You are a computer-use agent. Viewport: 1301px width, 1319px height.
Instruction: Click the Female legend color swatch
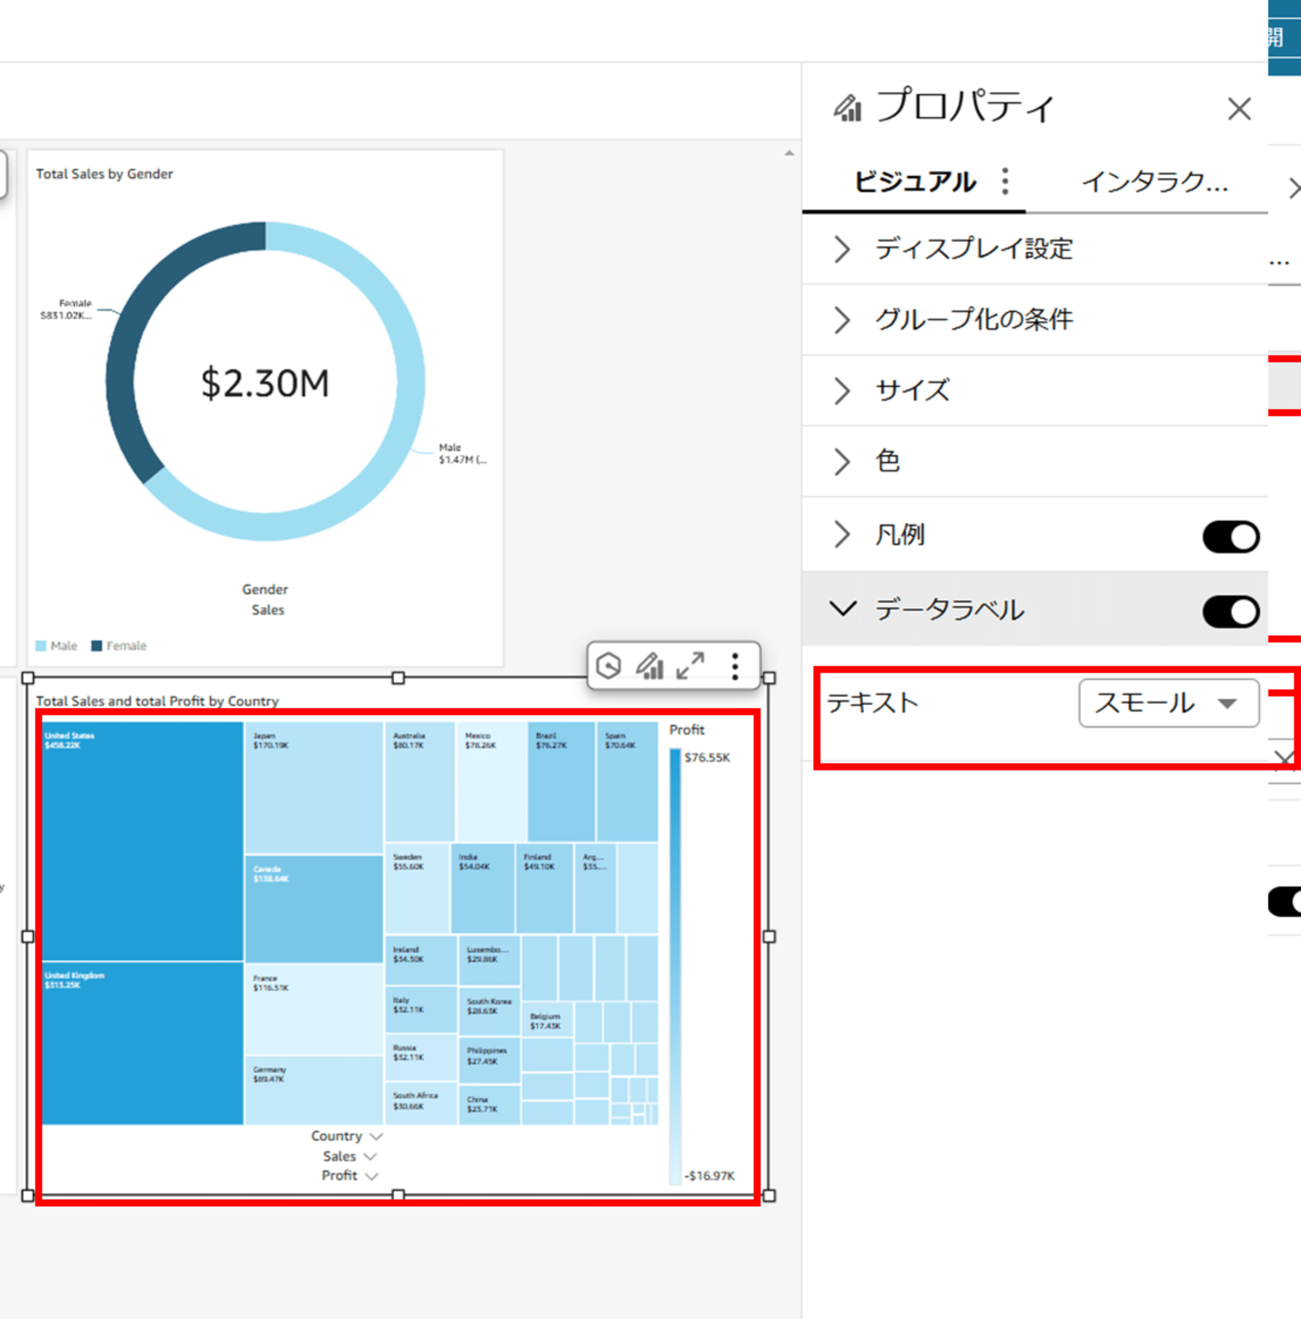[x=97, y=646]
